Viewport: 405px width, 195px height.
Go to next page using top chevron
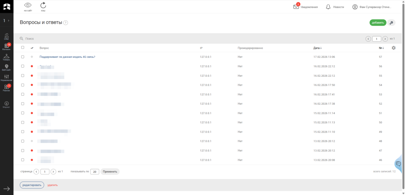[385, 39]
